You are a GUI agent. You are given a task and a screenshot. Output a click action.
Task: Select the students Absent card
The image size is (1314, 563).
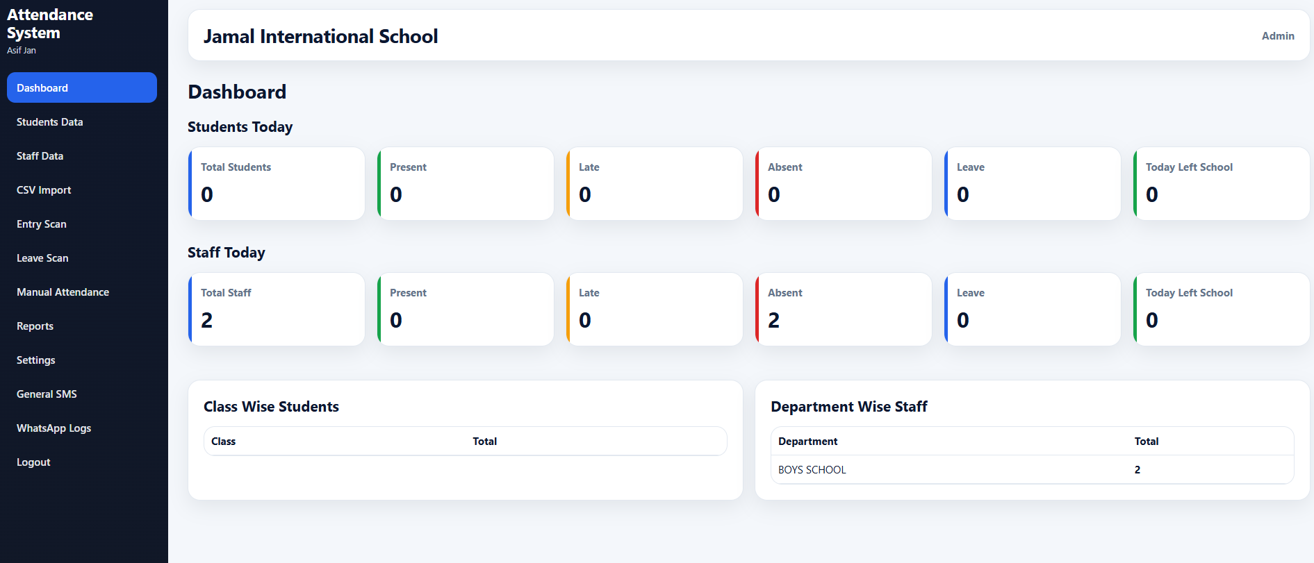[844, 183]
